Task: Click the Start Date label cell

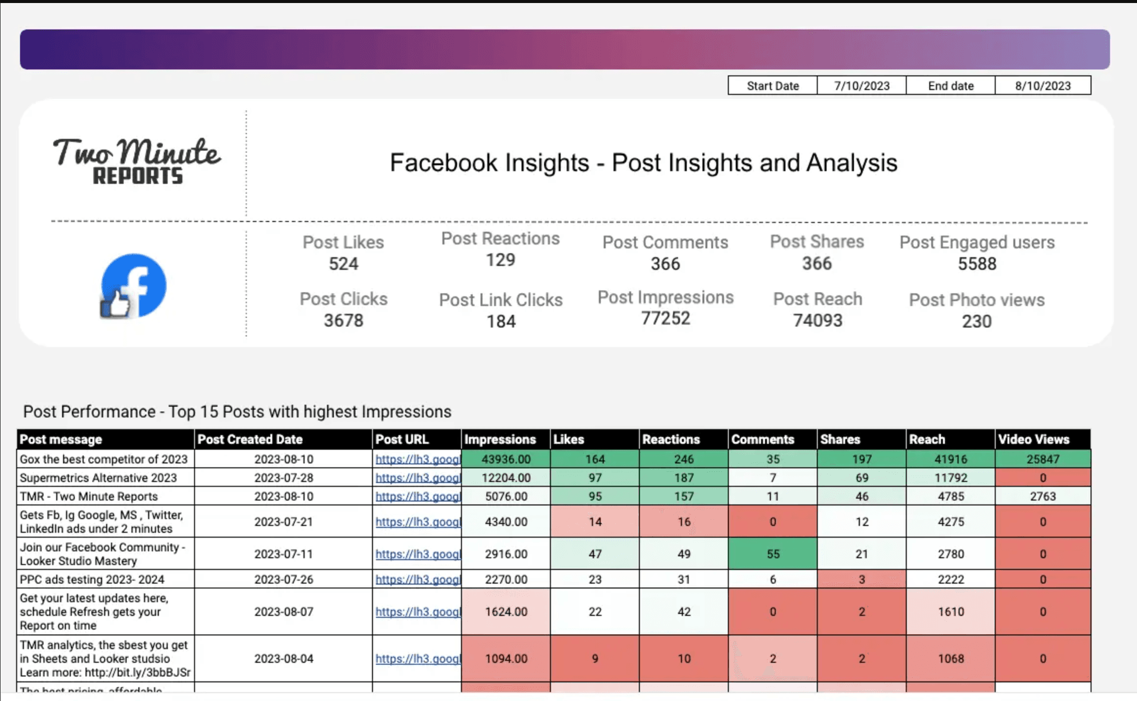Action: [x=773, y=85]
